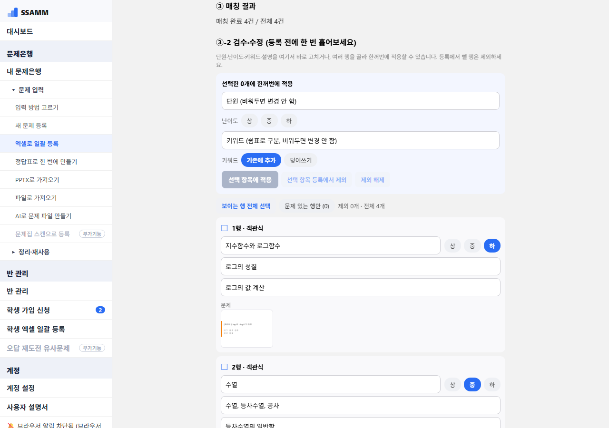
Task: Click 선택 항목 등록에서 제외
Action: point(316,180)
